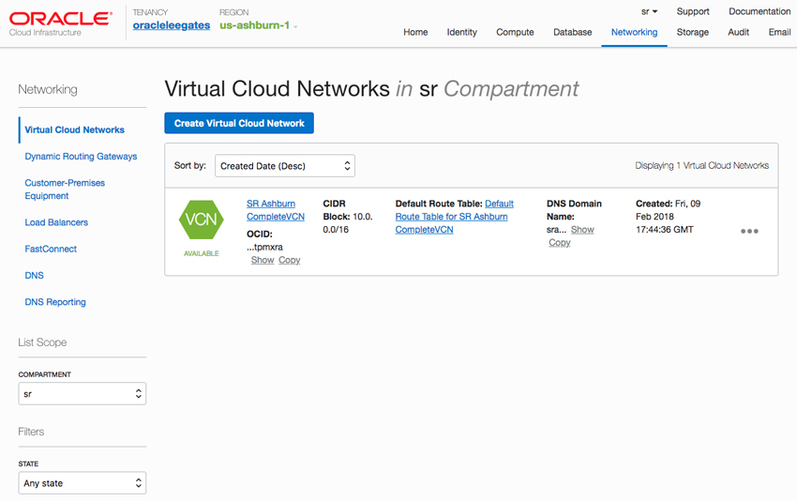Open the Storage tab
The height and width of the screenshot is (501, 797).
tap(692, 32)
